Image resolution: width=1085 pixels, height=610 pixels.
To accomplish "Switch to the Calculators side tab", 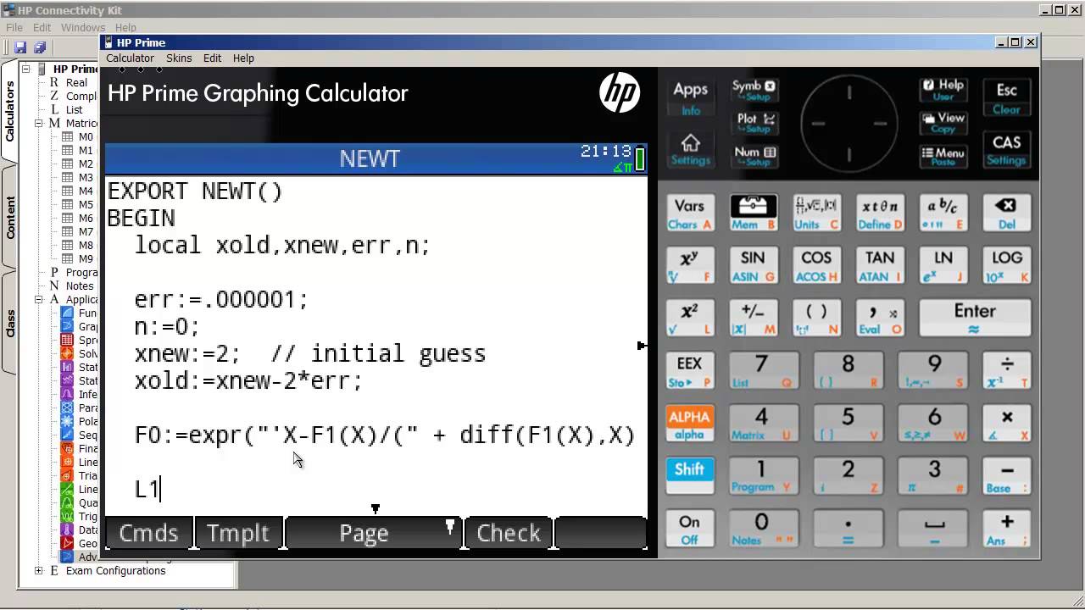I will (10, 111).
